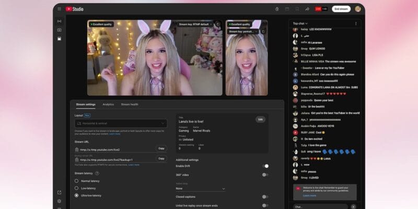Click the Excellent quality badge on portrait preview
The width and height of the screenshot is (418, 209).
click(239, 24)
